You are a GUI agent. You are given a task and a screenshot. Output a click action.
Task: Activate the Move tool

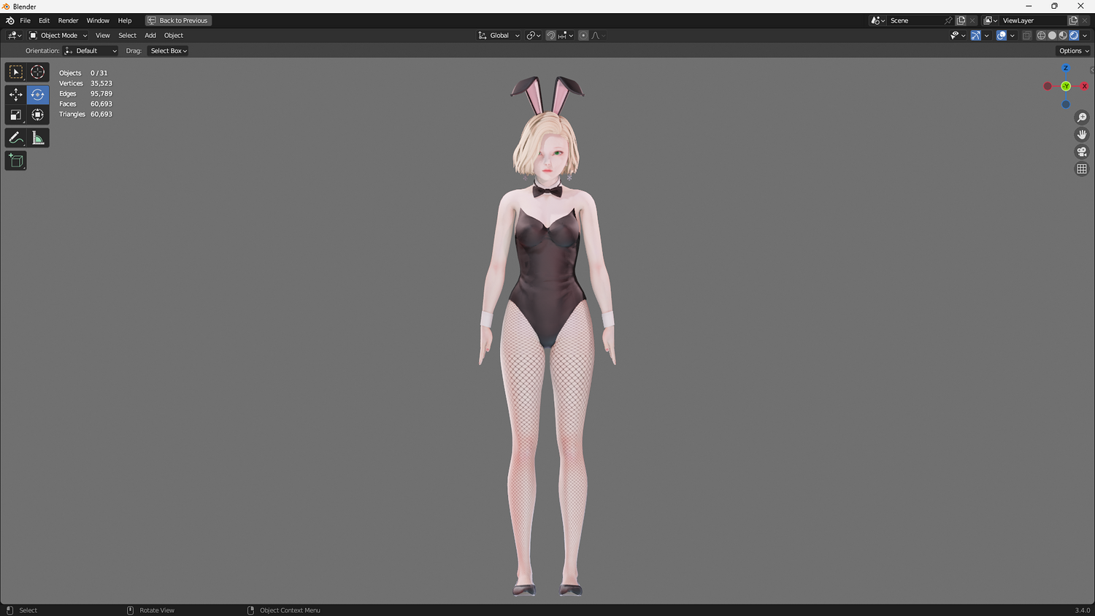(x=16, y=94)
